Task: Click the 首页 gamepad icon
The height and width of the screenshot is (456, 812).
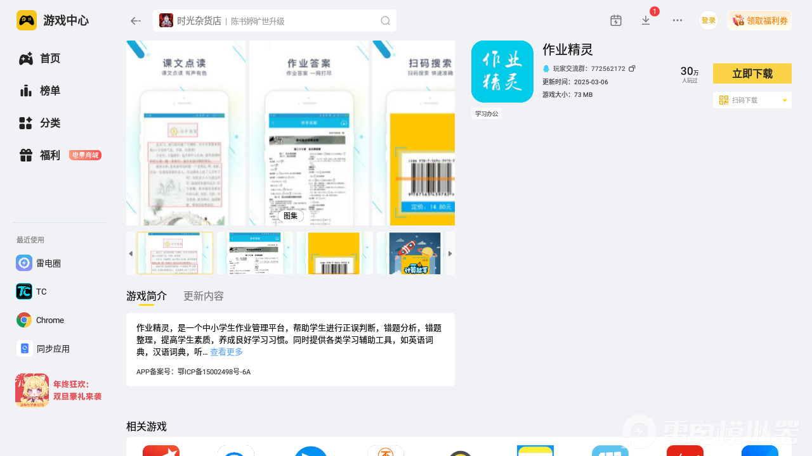Action: (26, 58)
